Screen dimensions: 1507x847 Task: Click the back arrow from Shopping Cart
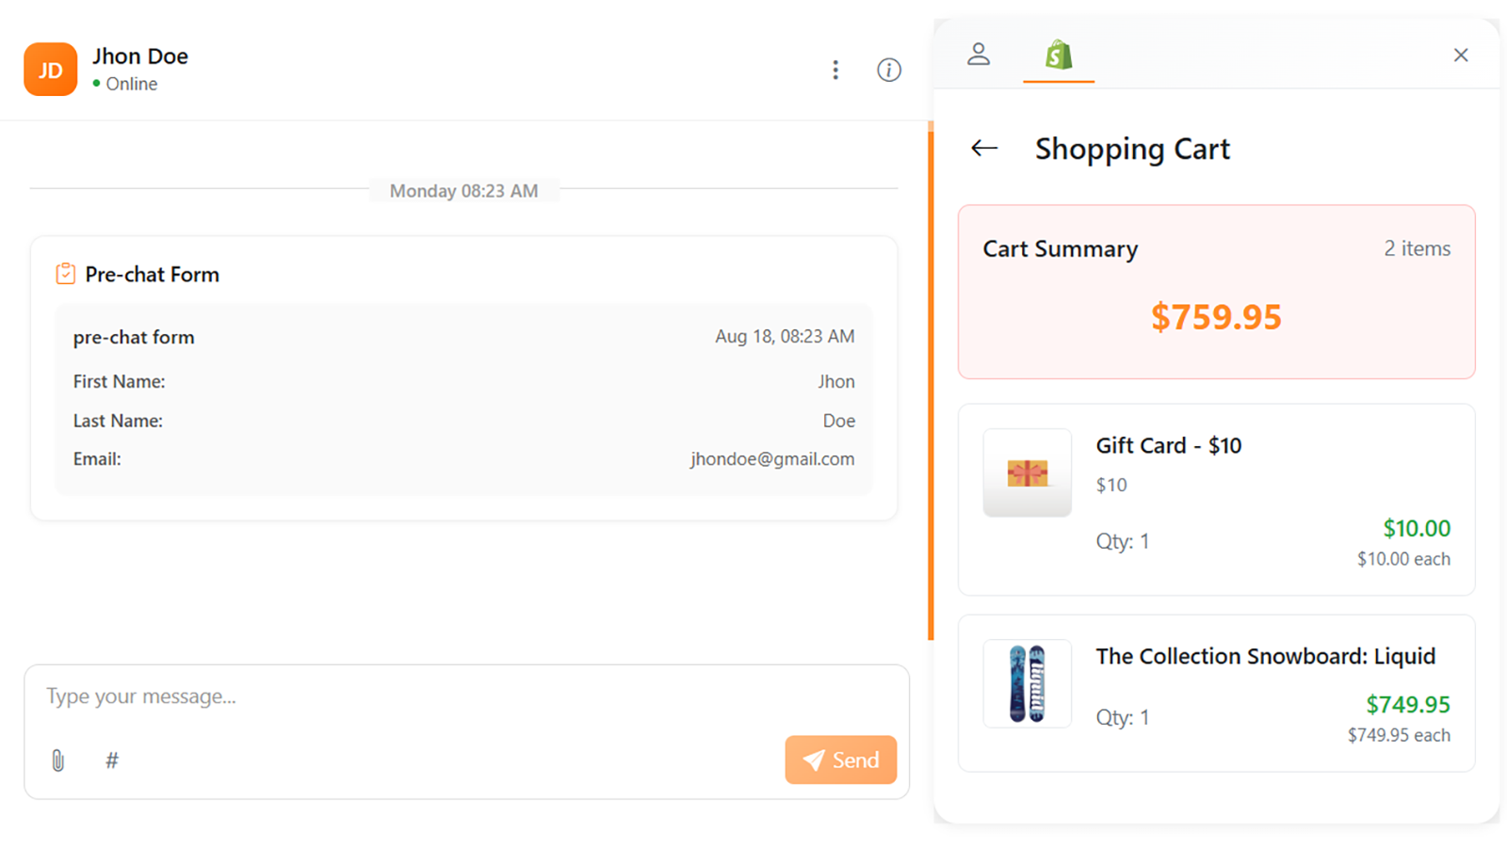pos(982,148)
